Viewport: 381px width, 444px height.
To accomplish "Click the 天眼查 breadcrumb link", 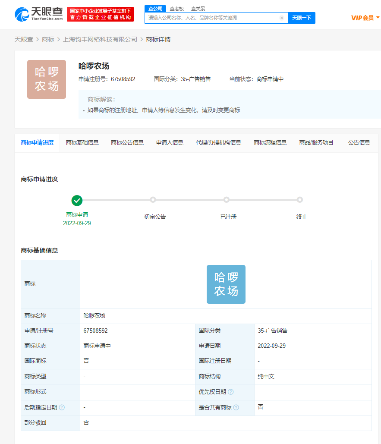I will (24, 39).
